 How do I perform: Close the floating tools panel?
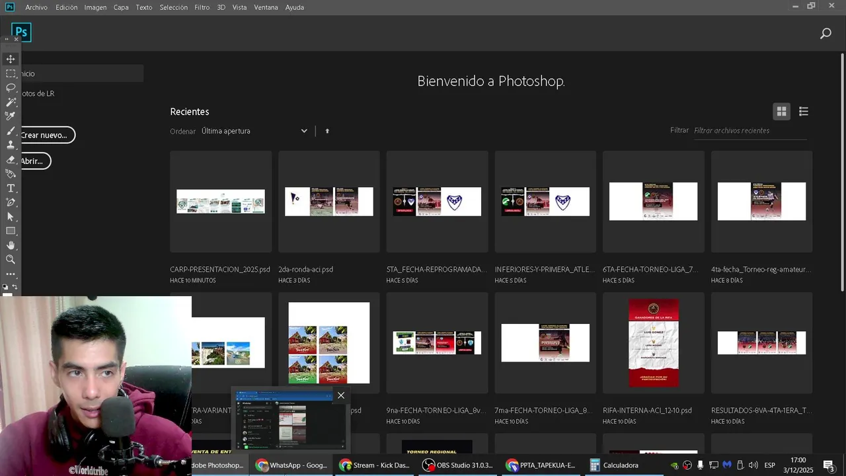tap(17, 39)
